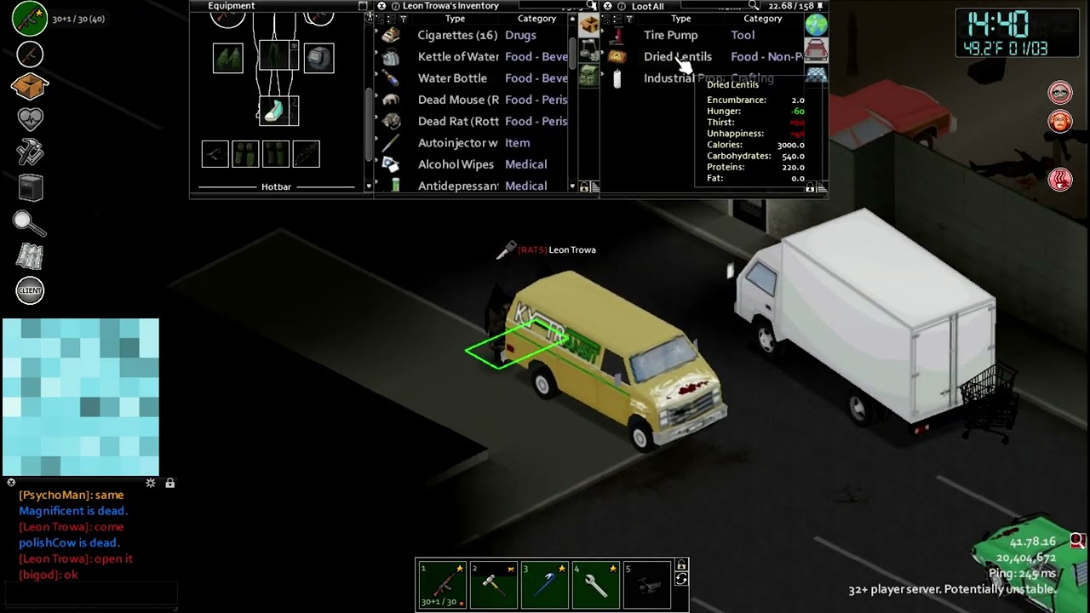
Task: Select the Tire Pump loot row
Action: pyautogui.click(x=703, y=35)
